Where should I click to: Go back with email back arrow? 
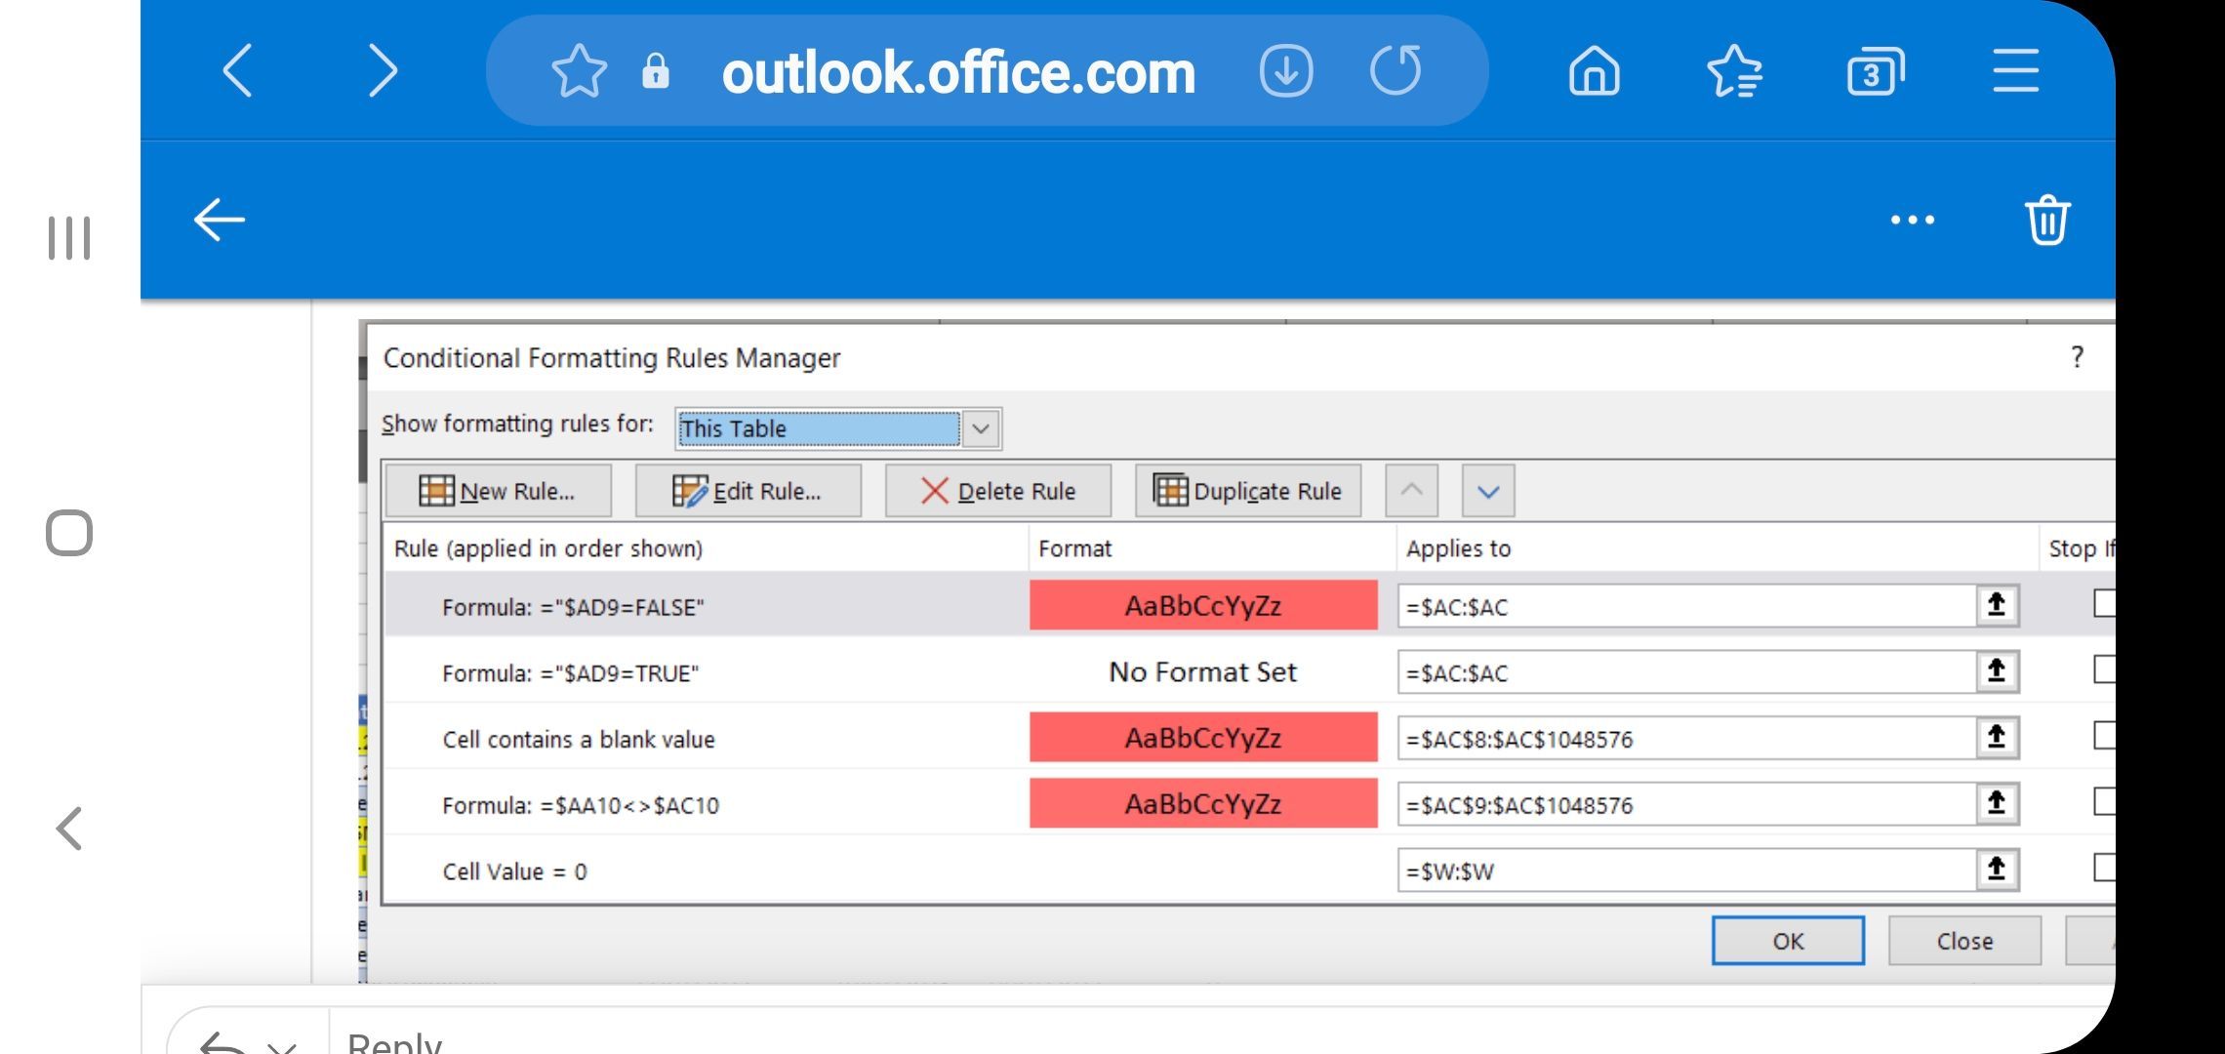pos(220,220)
